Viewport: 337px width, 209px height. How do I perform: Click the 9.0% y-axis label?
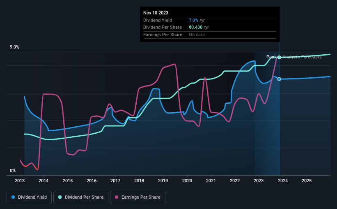tap(14, 47)
